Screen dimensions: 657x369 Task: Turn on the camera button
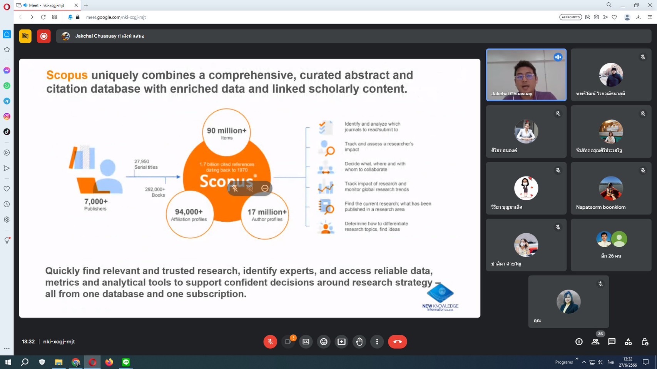[x=288, y=342]
